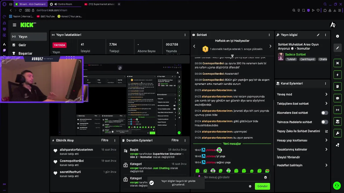Screen dimensions: 344x193
Task: Open browser extensions puzzle icon
Action: [x=325, y=10]
